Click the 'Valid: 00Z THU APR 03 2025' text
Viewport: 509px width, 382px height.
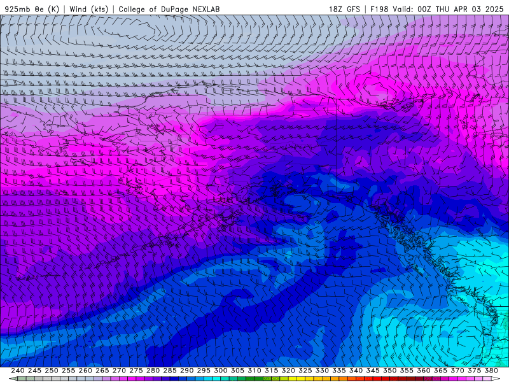tap(448, 9)
